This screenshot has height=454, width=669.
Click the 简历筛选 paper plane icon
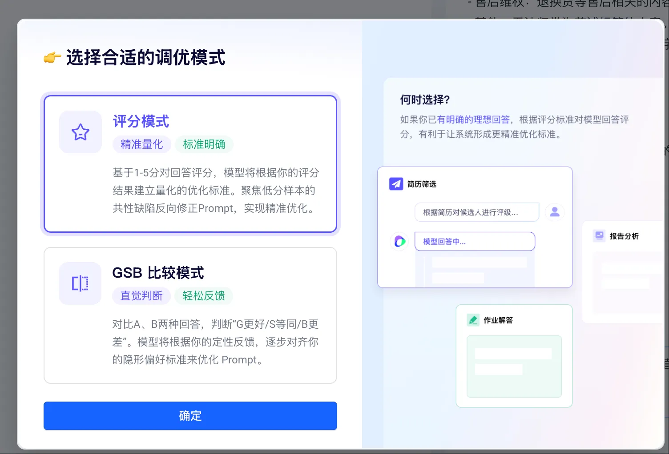396,184
